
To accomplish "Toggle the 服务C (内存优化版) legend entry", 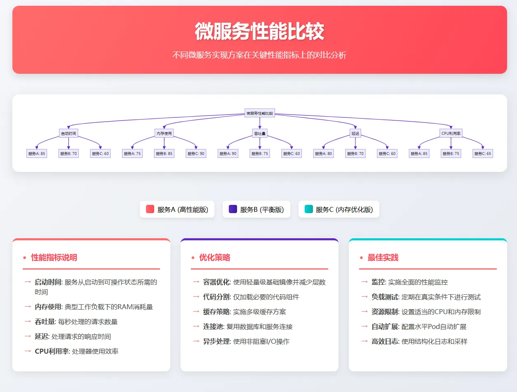I will (338, 209).
